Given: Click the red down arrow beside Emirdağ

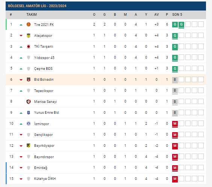Looking at the screenshot, I should pyautogui.click(x=21, y=168).
